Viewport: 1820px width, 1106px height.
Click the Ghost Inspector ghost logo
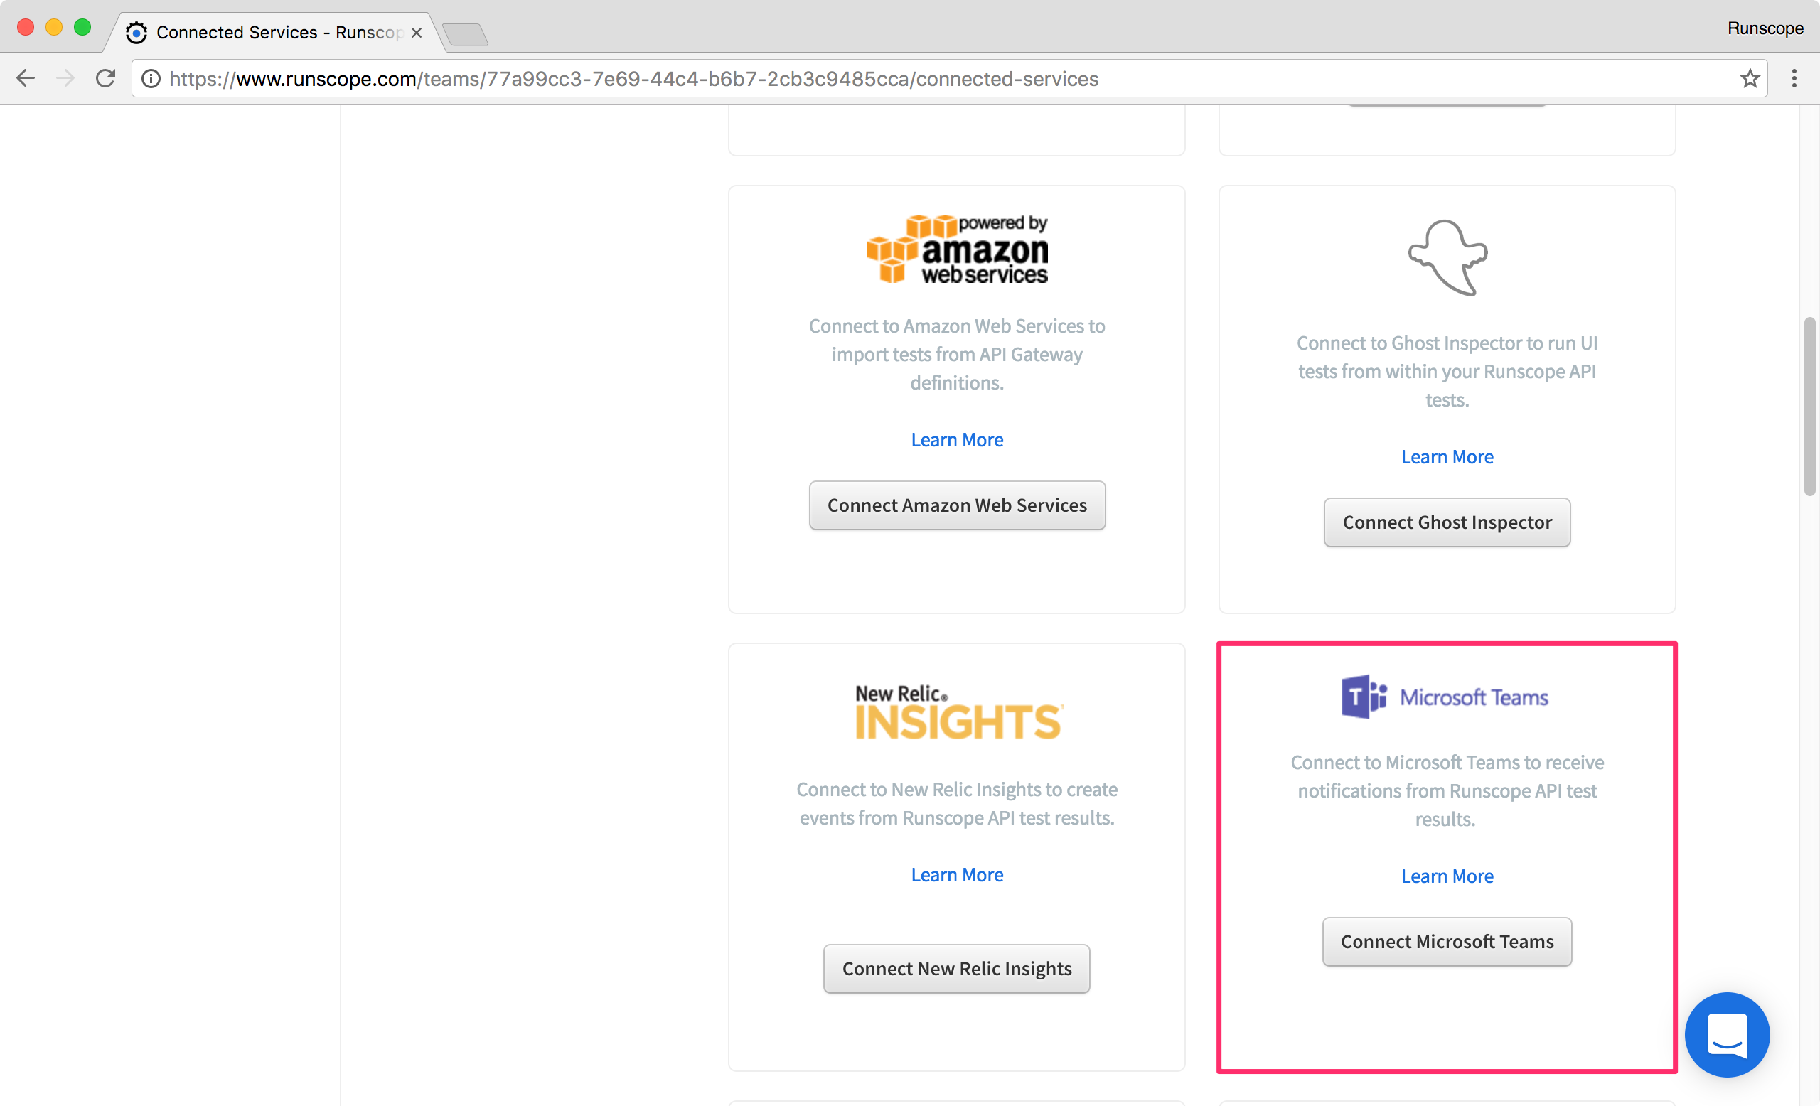coord(1447,258)
